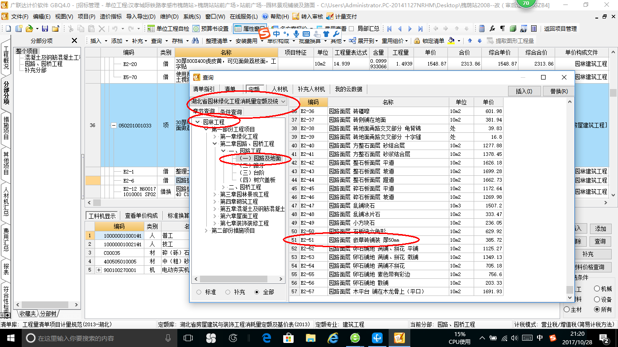Click the paint bucket fill color icon
618x347 pixels.
451,41
